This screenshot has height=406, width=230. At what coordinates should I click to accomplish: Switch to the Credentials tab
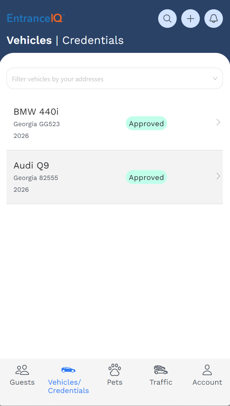pos(93,41)
